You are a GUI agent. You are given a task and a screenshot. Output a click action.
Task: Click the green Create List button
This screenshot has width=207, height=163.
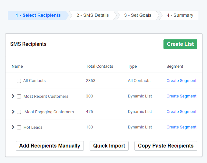point(180,44)
